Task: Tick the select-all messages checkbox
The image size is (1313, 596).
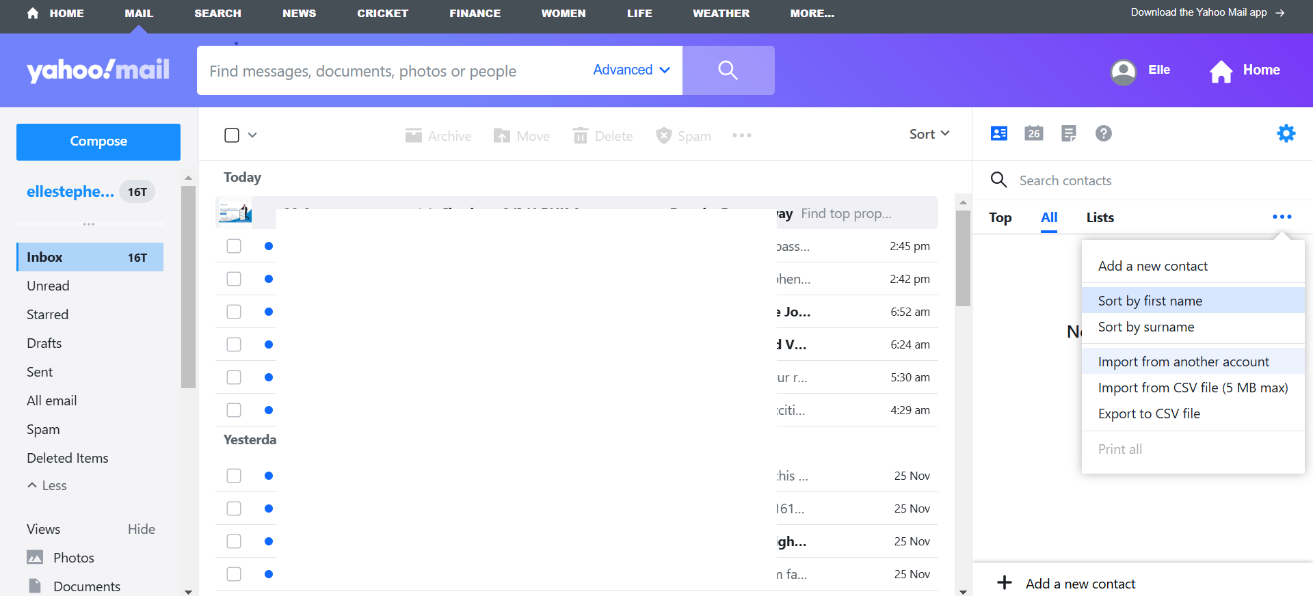Action: pyautogui.click(x=232, y=135)
